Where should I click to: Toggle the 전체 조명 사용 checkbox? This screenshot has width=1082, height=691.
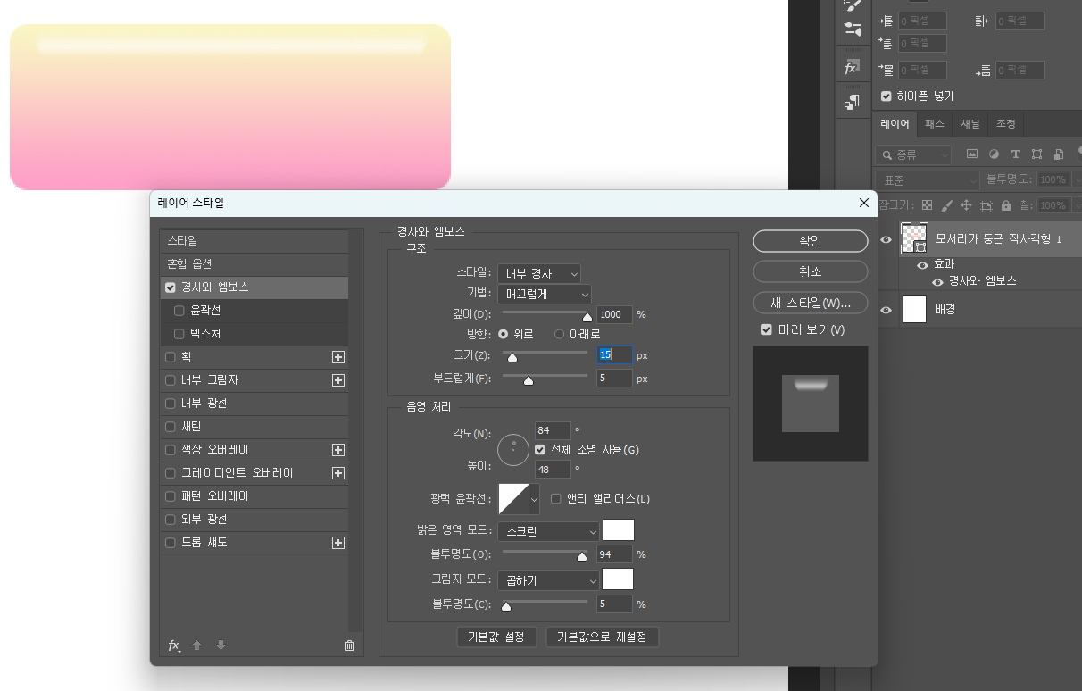[540, 449]
